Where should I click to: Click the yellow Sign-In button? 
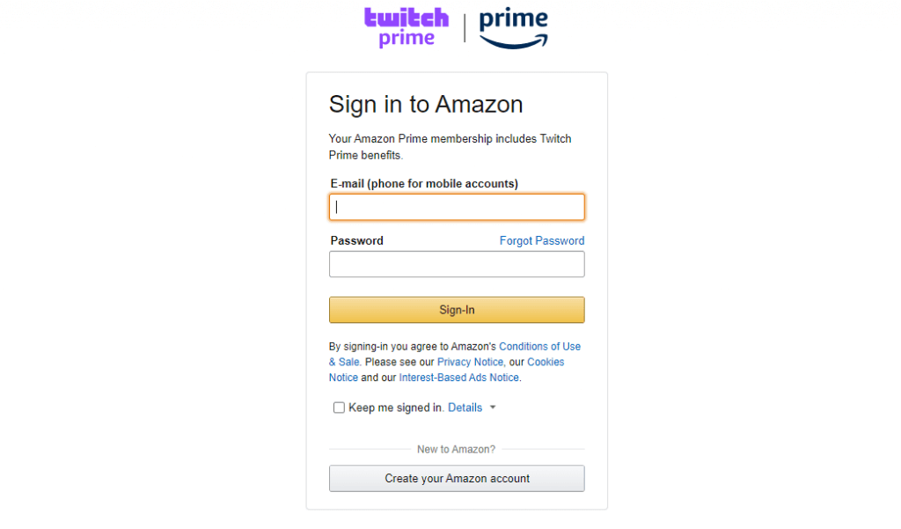[x=457, y=310]
